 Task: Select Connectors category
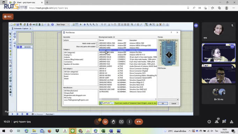click(68, 62)
